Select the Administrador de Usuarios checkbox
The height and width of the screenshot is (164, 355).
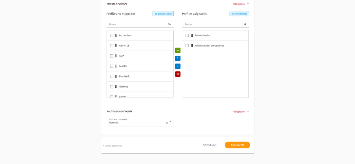(x=187, y=46)
